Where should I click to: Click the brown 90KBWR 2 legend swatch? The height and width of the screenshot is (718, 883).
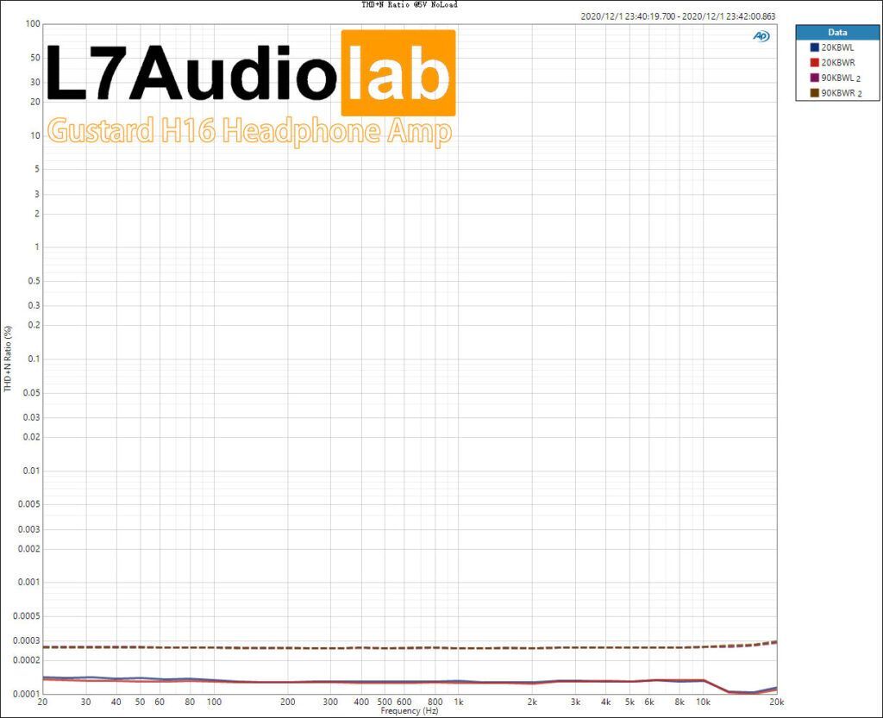pyautogui.click(x=814, y=93)
